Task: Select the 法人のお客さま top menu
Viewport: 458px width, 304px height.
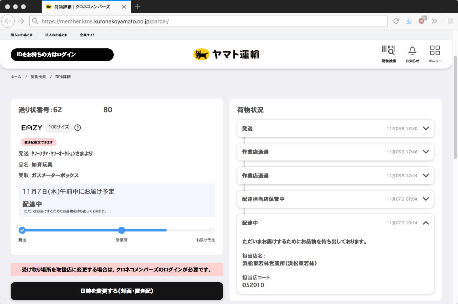Action: click(x=56, y=35)
